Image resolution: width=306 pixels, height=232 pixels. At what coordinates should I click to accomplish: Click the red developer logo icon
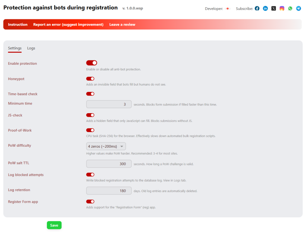228,9
